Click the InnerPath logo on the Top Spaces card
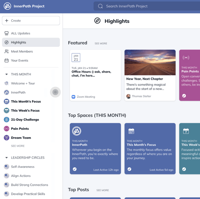This screenshot has width=200, height=199. pyautogui.click(x=77, y=131)
